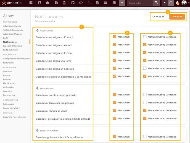The height and width of the screenshot is (143, 190).
Task: Click into the Buscar todo search field
Action: pos(140,3)
